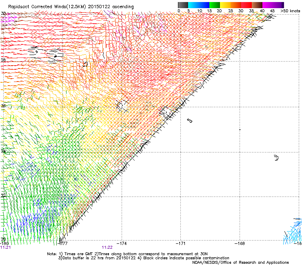Click the latitude axis label "22"
The width and height of the screenshot is (302, 265).
click(3, 195)
